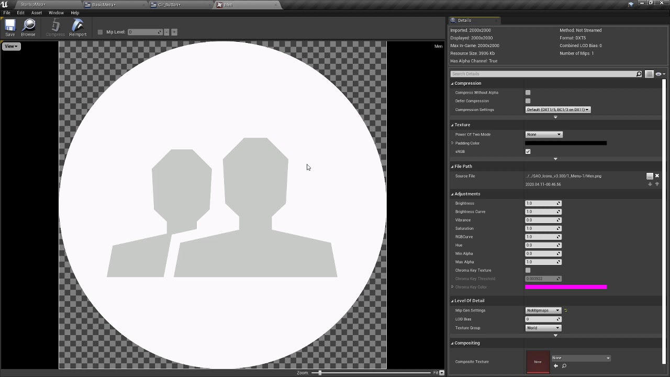The height and width of the screenshot is (377, 670).
Task: Click the search magnifier in Search Details
Action: click(639, 74)
